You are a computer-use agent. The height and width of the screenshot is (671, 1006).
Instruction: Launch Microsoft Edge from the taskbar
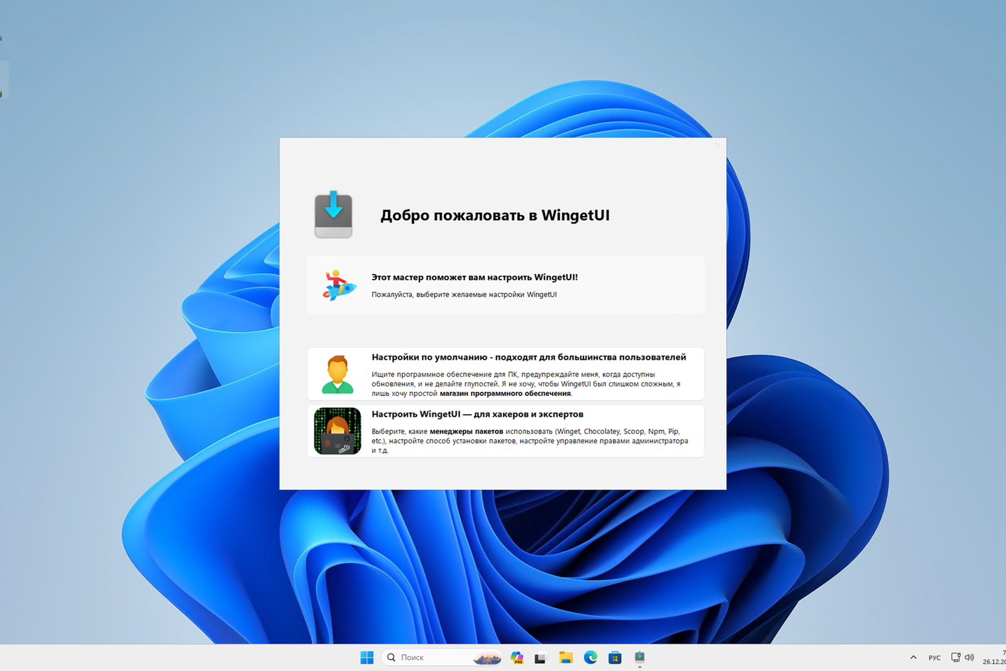[590, 658]
